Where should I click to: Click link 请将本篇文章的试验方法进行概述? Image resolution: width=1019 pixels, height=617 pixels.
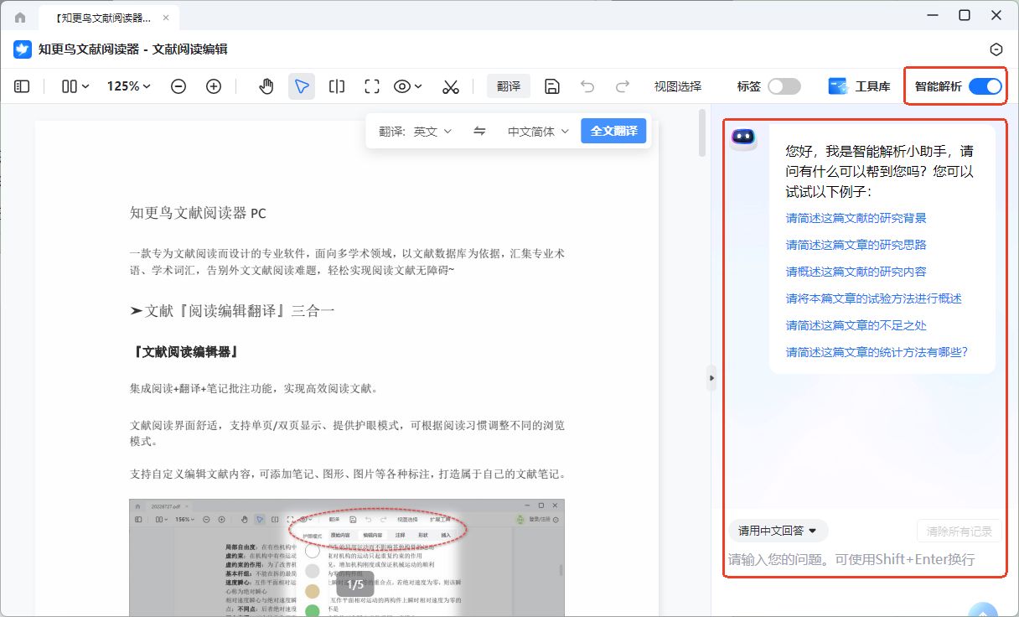click(x=874, y=298)
